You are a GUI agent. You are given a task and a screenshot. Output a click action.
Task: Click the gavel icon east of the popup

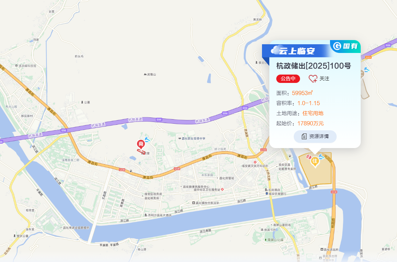coord(366,69)
